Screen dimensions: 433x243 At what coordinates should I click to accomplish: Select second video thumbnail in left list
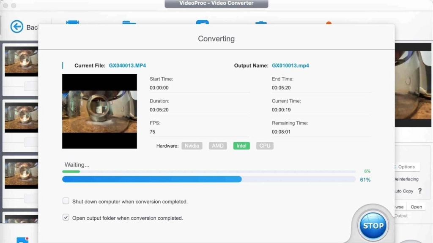(x=22, y=117)
